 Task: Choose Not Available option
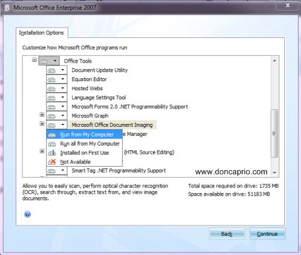pos(84,162)
